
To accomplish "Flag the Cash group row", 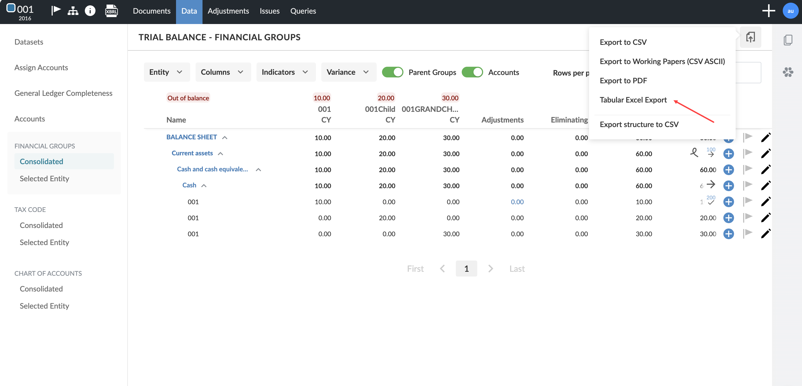I will point(747,185).
